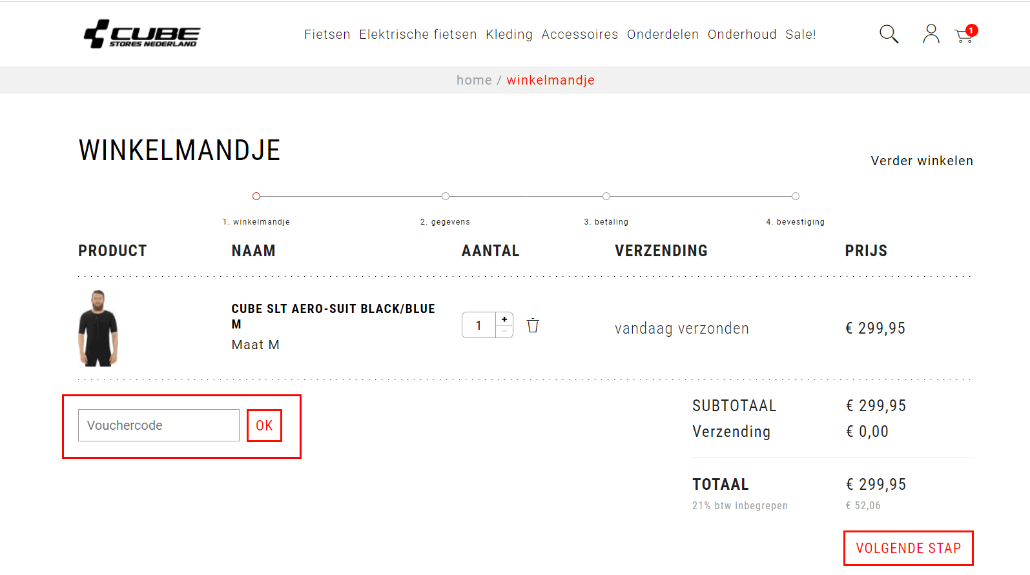Open the Elektrische fietsen menu
The width and height of the screenshot is (1030, 575).
tap(418, 34)
